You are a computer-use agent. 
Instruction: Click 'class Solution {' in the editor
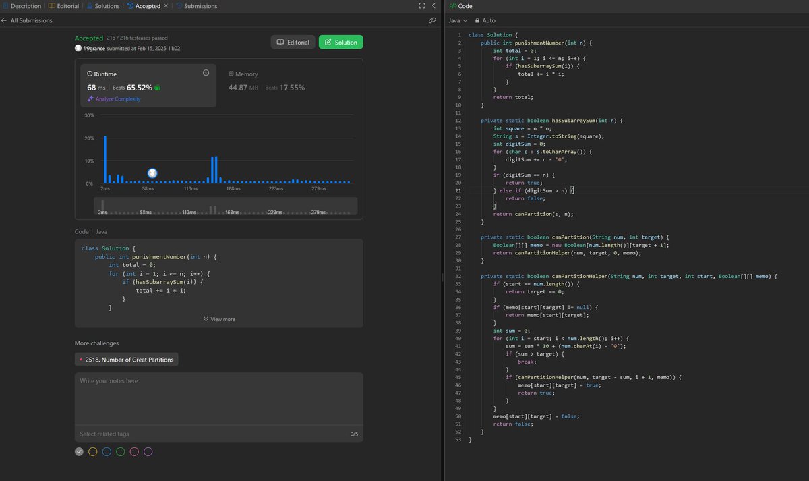493,34
